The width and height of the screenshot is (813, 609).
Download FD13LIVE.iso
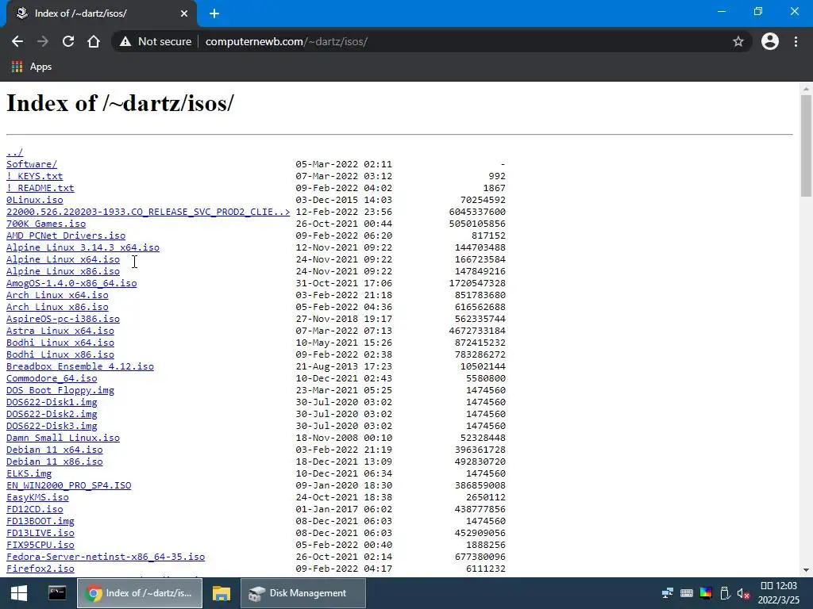coord(40,534)
